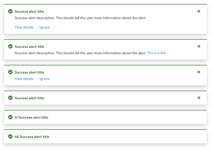Click View details in the alert without description
The width and height of the screenshot is (211, 153).
pyautogui.click(x=24, y=79)
